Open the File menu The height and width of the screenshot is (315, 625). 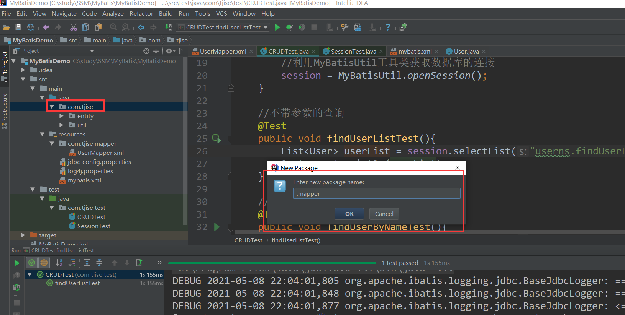coord(6,13)
